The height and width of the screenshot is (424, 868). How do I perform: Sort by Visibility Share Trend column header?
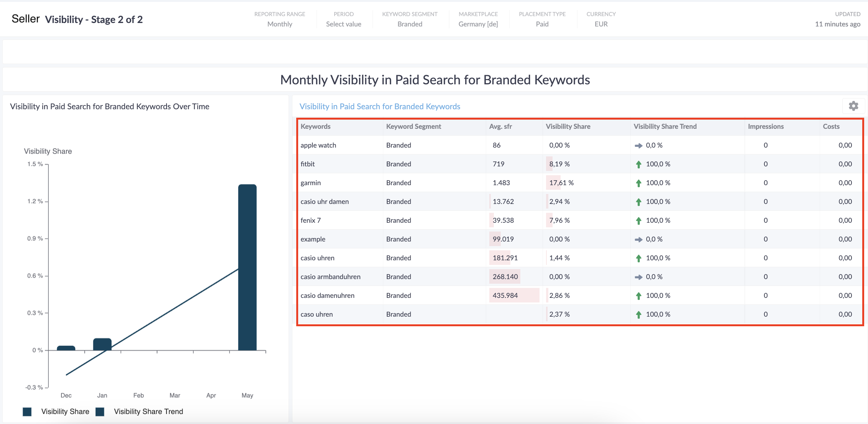tap(665, 127)
